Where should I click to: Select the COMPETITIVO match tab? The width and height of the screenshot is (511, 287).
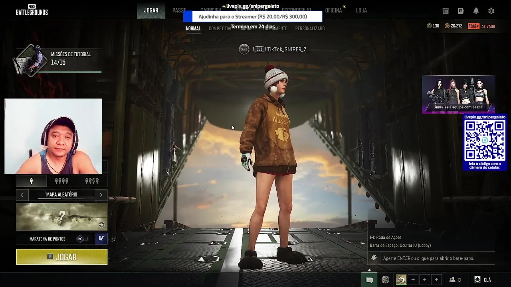[x=220, y=29]
